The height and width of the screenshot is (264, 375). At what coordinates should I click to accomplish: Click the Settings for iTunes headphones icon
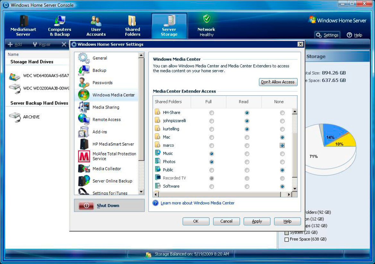[84, 191]
